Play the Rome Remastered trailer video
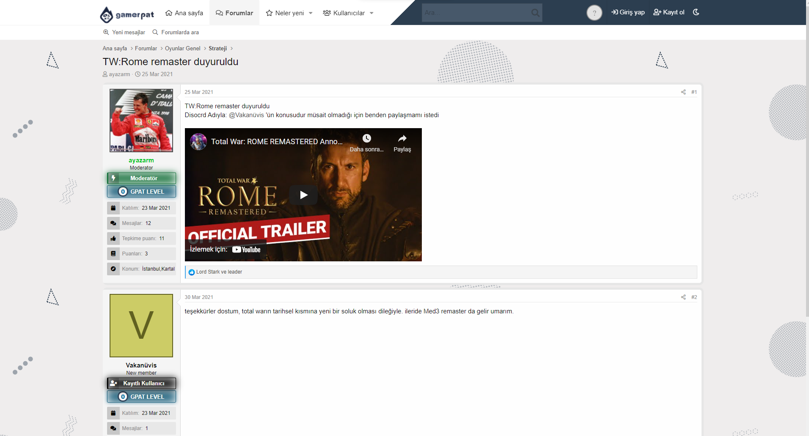Viewport: 809px width, 436px height. coord(303,195)
